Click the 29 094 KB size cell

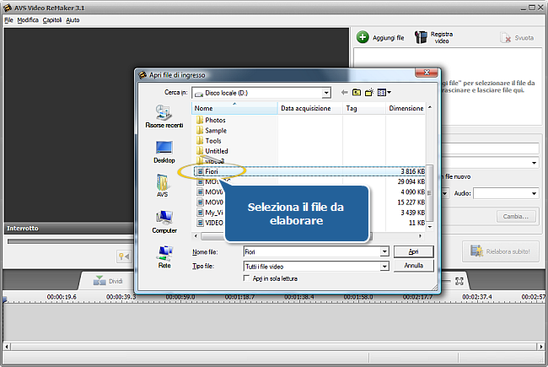click(x=411, y=181)
